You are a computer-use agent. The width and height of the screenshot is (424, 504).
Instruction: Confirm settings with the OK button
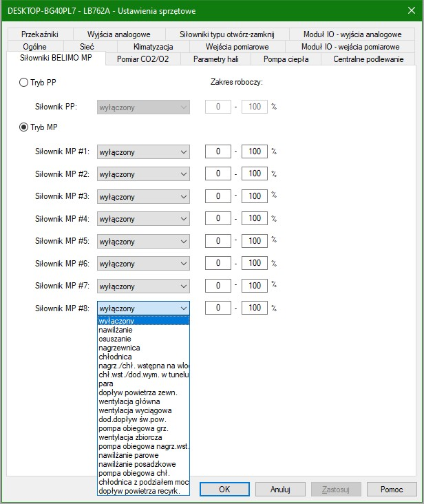(224, 490)
